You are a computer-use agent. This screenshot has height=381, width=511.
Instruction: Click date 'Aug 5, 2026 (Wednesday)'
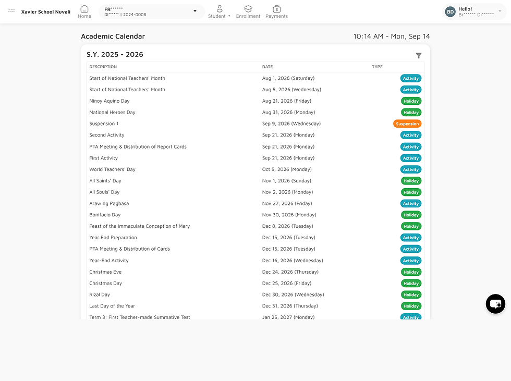291,90
